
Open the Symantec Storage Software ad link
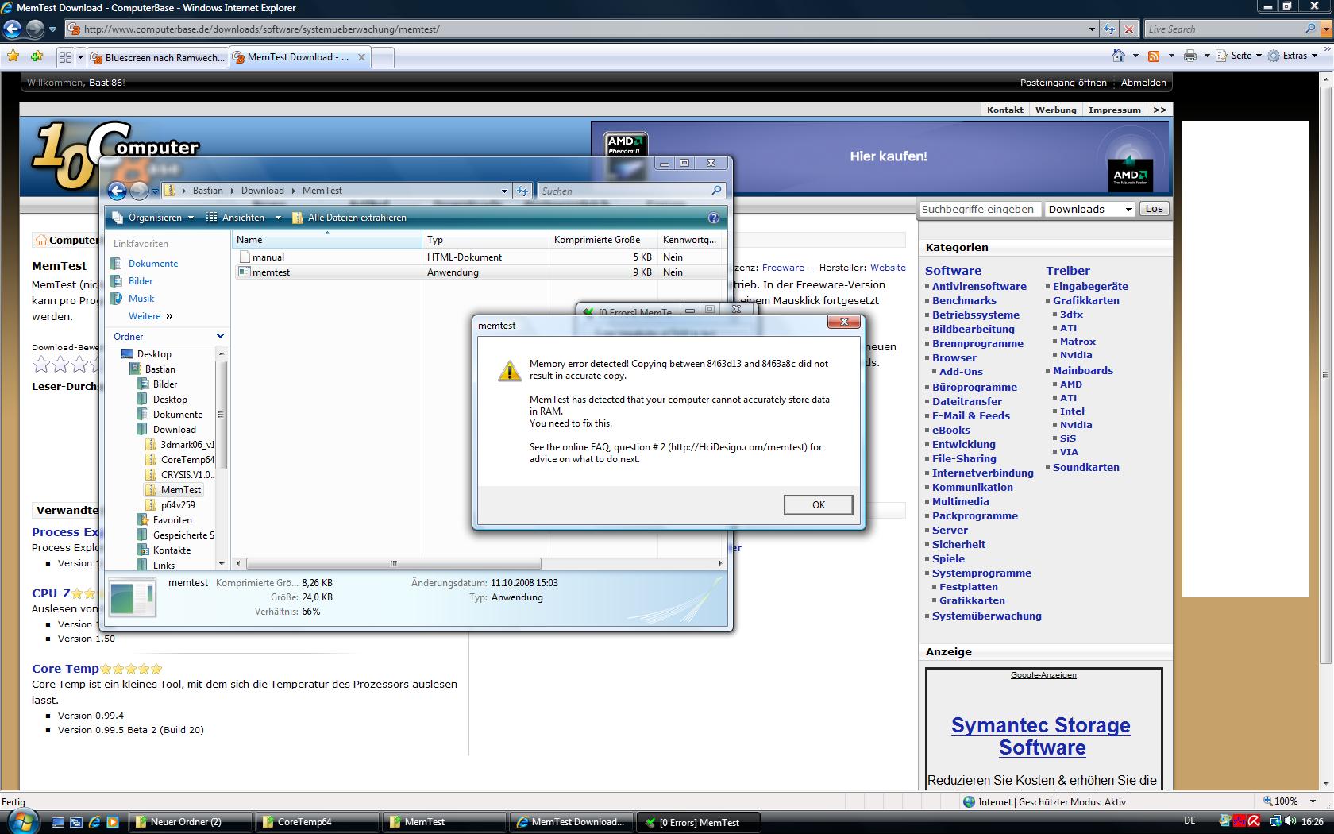coord(1041,736)
